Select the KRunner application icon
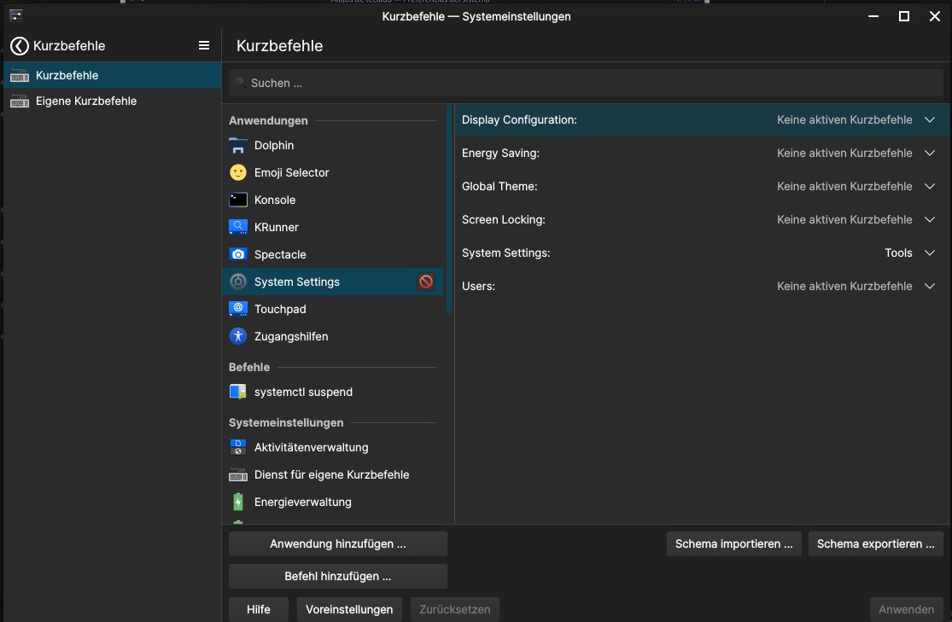 pos(238,227)
